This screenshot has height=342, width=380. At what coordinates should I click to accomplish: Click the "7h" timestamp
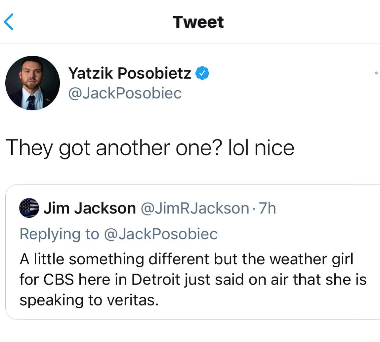(267, 208)
